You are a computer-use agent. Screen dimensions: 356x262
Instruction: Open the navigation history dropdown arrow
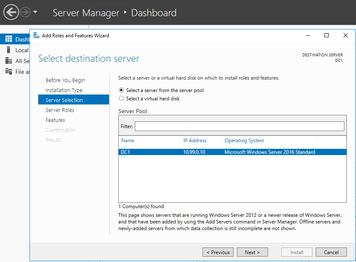35,12
